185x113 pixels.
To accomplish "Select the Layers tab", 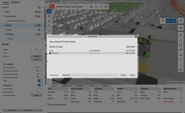I will pos(6,2).
